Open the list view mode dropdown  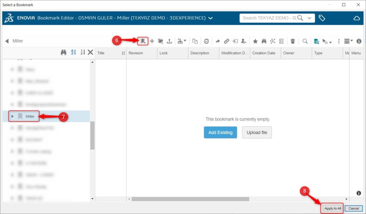click(x=348, y=41)
